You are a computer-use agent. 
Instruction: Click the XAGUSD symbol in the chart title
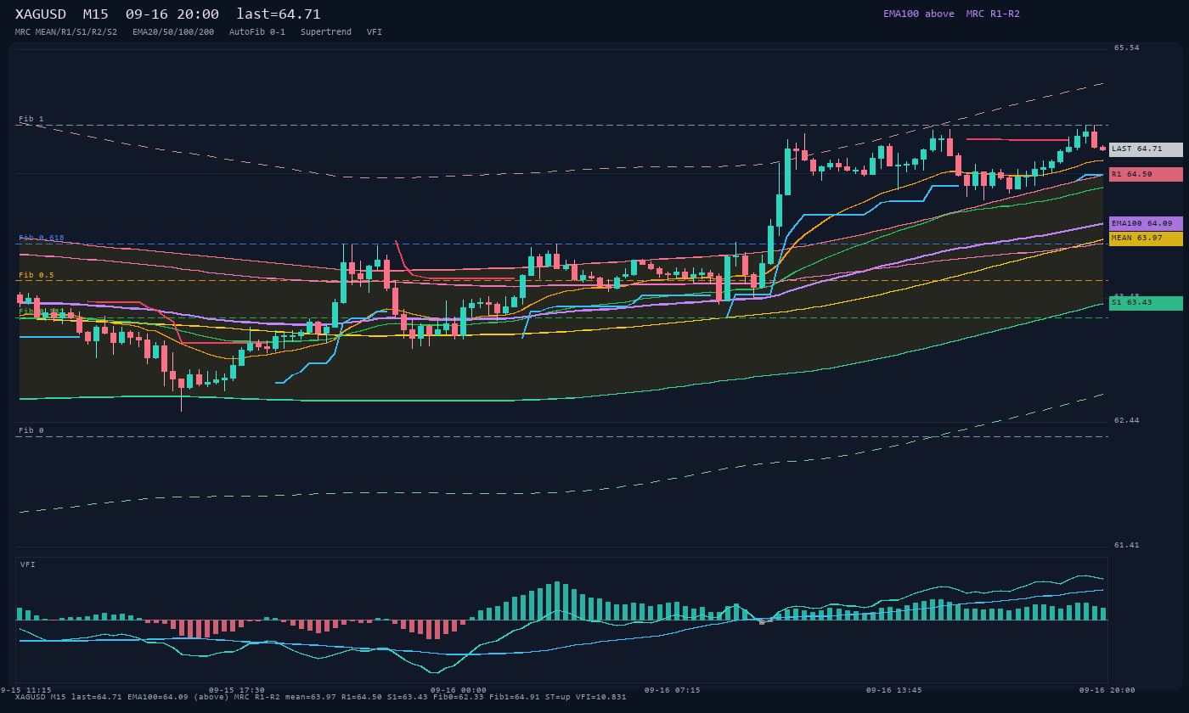pyautogui.click(x=41, y=14)
